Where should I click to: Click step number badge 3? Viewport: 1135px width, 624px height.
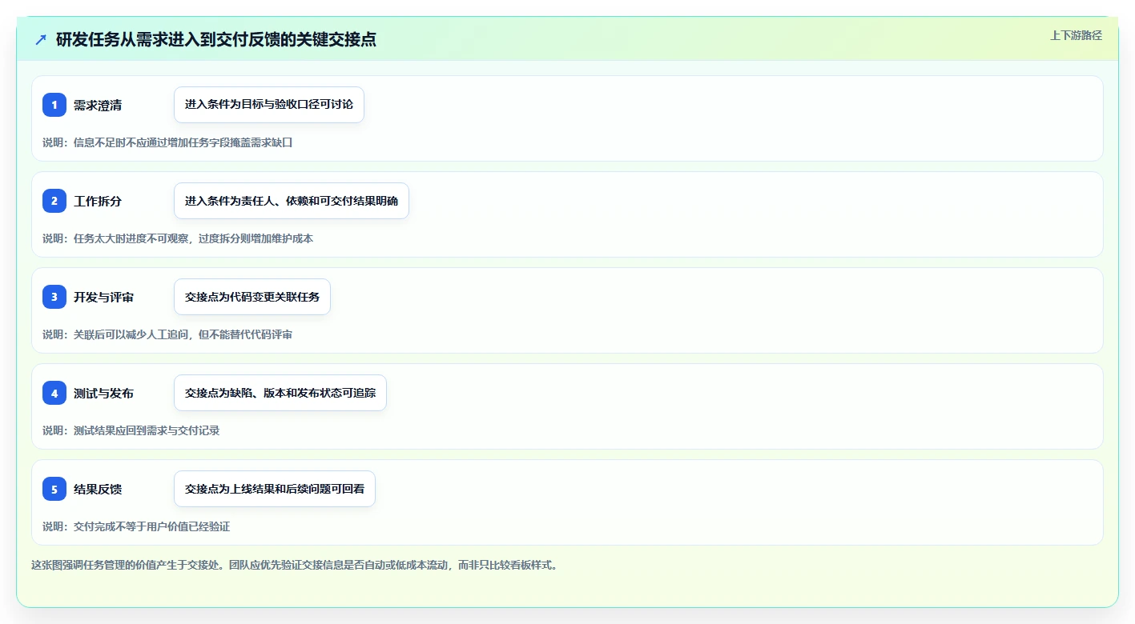(x=54, y=297)
